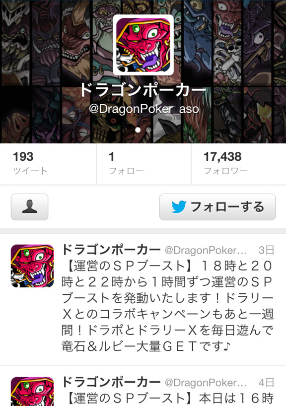The height and width of the screenshot is (406, 286).
Task: Click the person silhouette account button
Action: (x=29, y=207)
